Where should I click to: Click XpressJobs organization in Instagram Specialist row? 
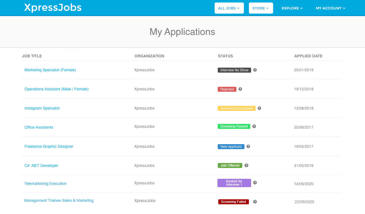pyautogui.click(x=144, y=108)
